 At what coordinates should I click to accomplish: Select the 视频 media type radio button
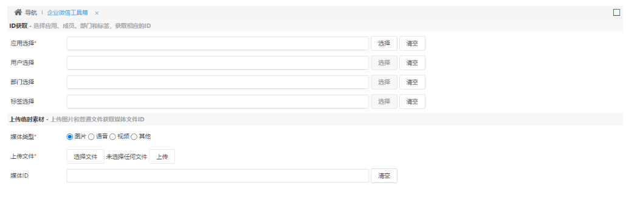tap(112, 137)
